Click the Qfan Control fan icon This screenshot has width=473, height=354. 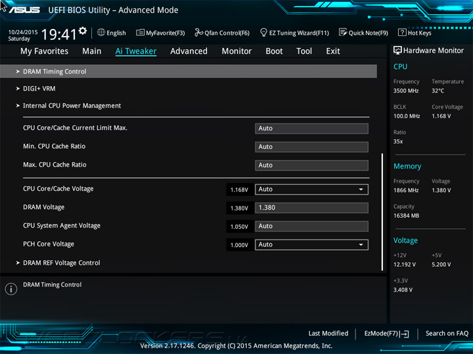198,33
